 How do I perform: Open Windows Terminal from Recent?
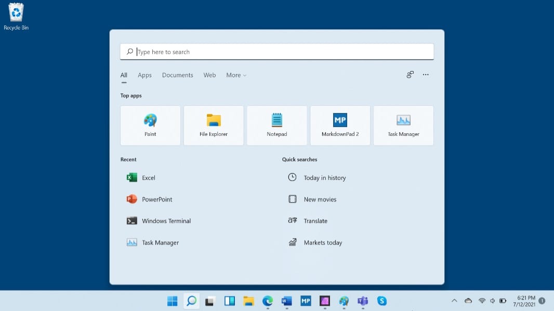click(x=166, y=221)
